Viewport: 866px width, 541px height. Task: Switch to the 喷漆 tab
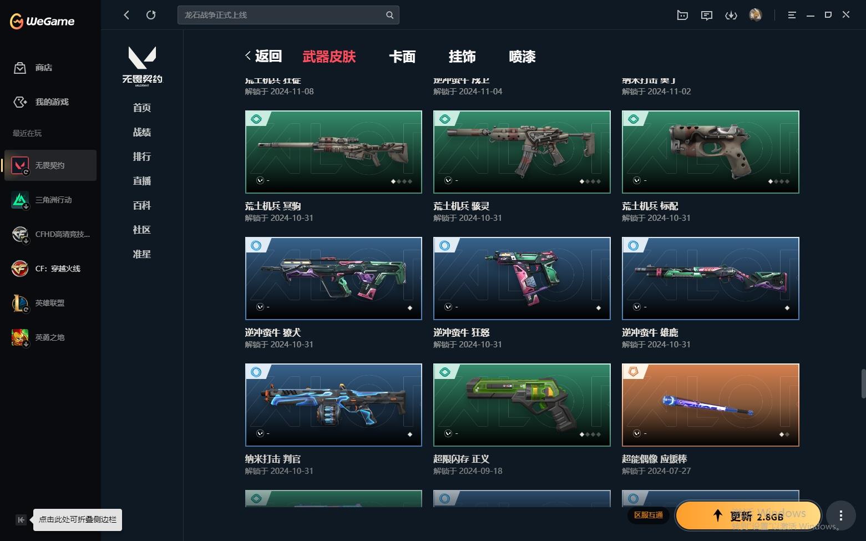[522, 57]
